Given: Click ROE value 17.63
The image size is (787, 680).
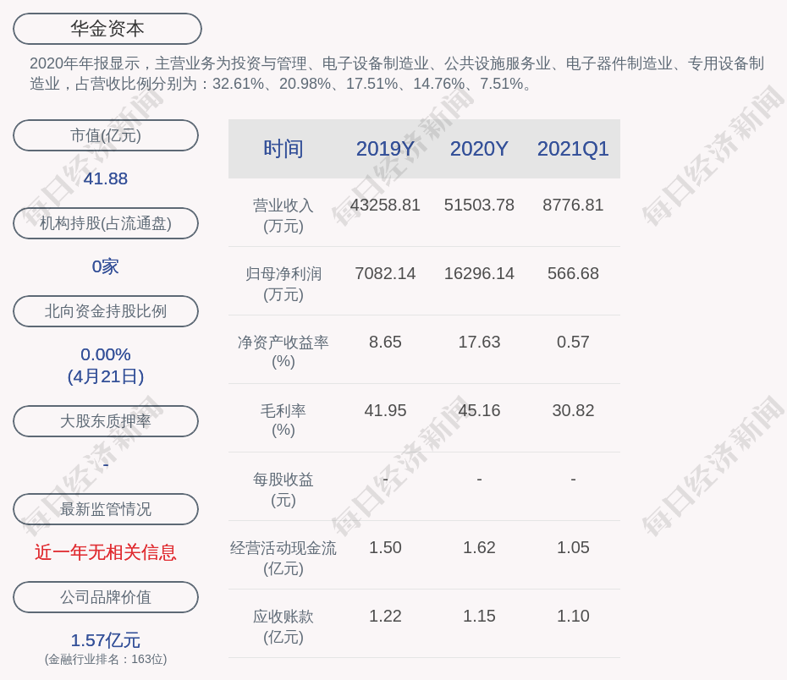Looking at the screenshot, I should tap(479, 342).
